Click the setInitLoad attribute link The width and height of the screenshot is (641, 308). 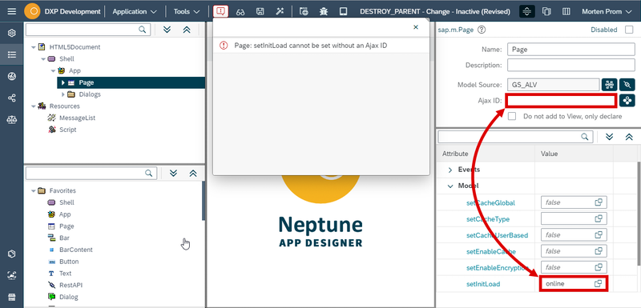[x=483, y=284]
